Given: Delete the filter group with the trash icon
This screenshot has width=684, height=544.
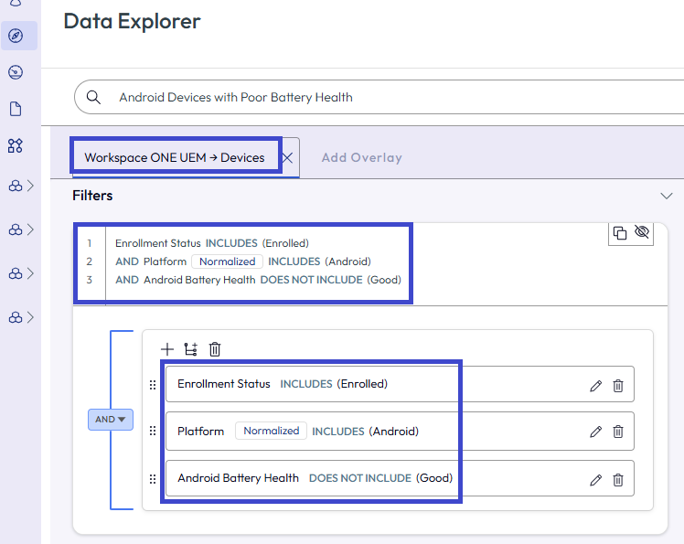Looking at the screenshot, I should 215,349.
